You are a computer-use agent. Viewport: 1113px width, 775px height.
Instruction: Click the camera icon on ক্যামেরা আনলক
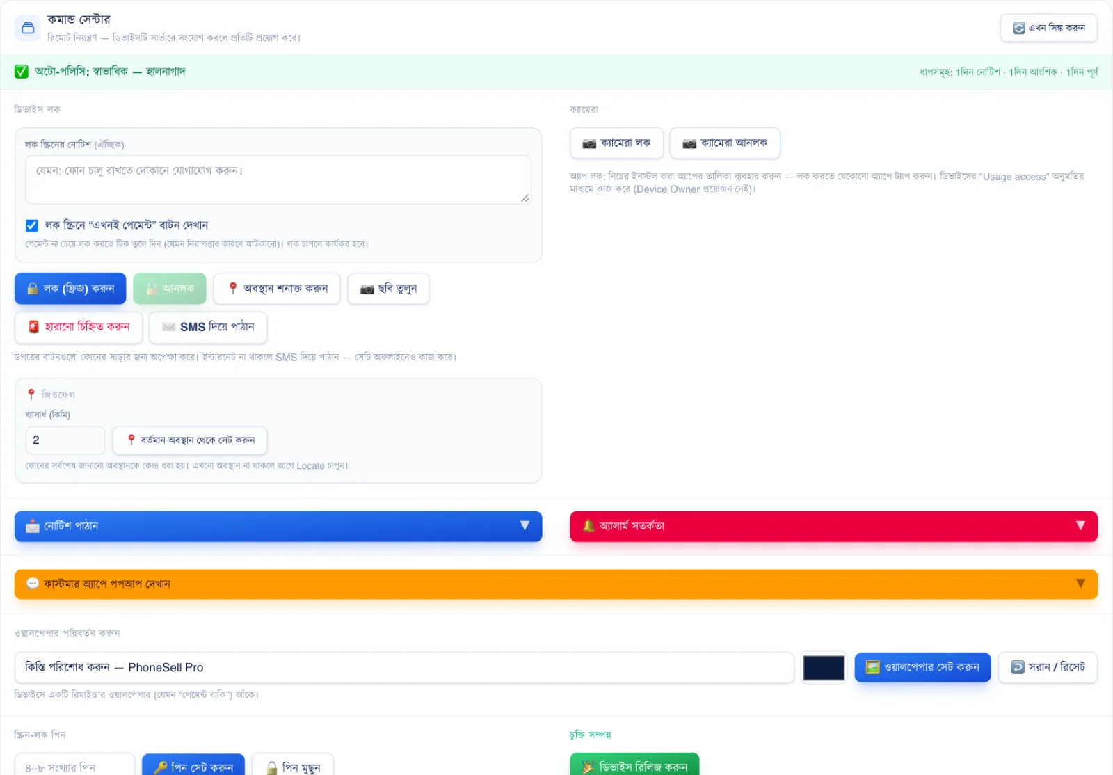click(x=689, y=143)
